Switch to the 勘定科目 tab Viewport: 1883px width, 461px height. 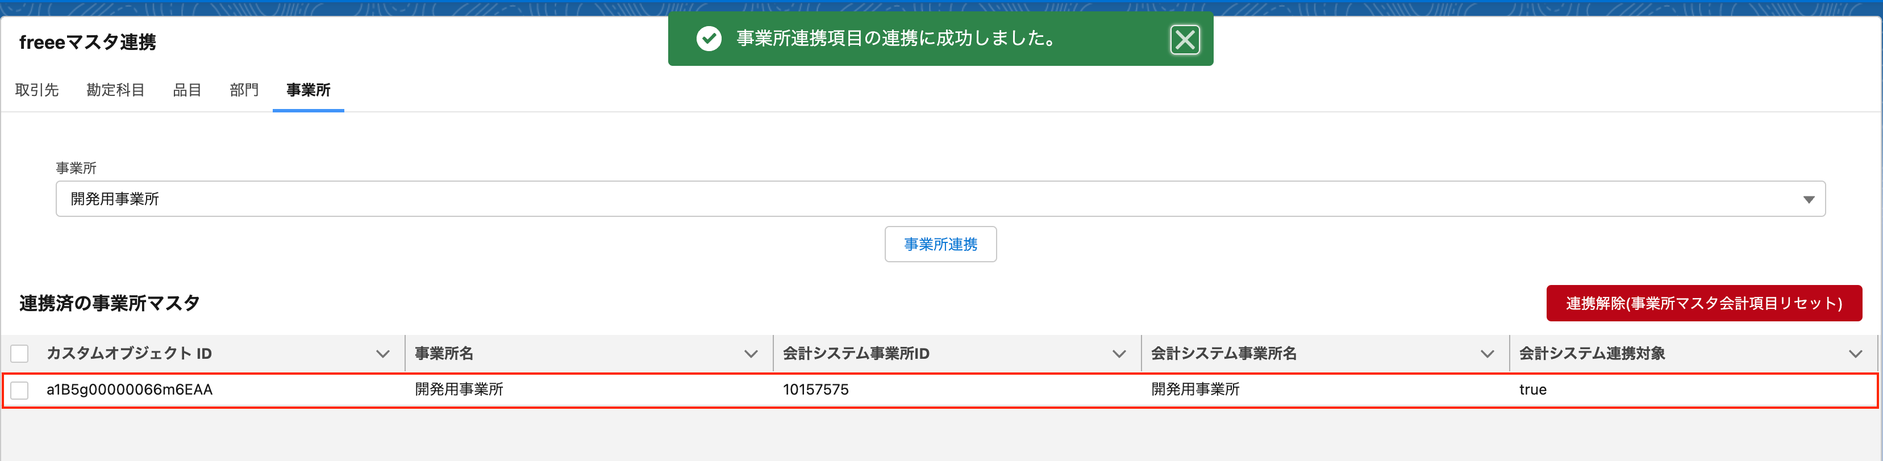click(x=115, y=90)
